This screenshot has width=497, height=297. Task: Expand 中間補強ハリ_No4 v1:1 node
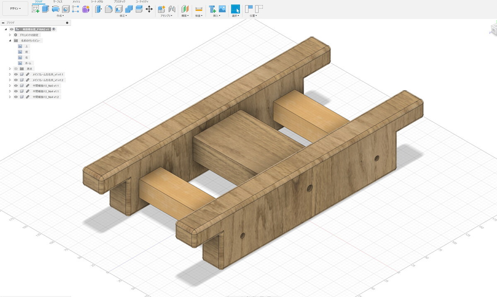(x=10, y=91)
